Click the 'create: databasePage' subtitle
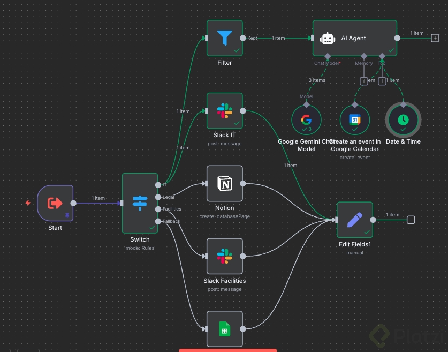 (225, 216)
